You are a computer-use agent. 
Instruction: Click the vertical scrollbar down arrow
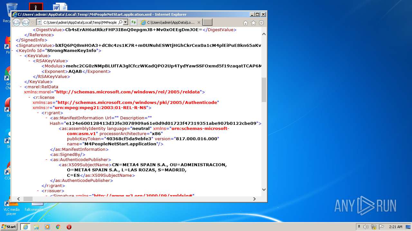[x=264, y=190]
